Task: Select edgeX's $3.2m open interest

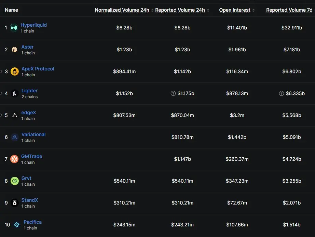Action: pyautogui.click(x=237, y=115)
